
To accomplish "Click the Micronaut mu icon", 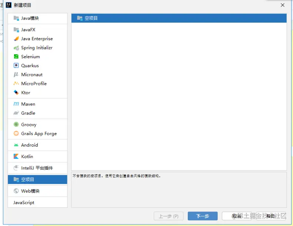I will click(16, 75).
